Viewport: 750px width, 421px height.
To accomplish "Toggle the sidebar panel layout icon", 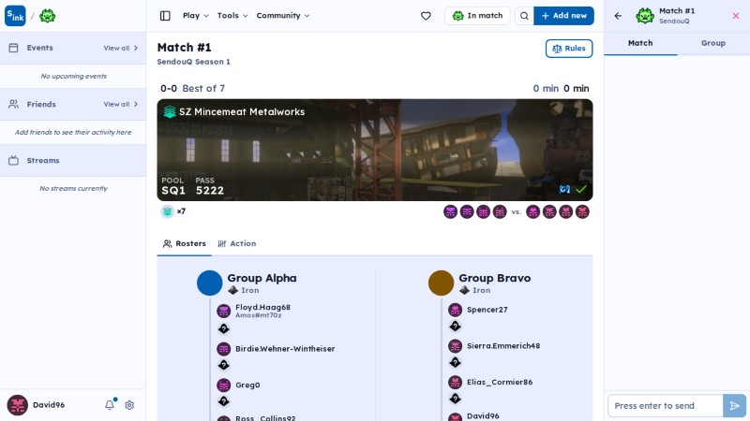I will pyautogui.click(x=165, y=16).
